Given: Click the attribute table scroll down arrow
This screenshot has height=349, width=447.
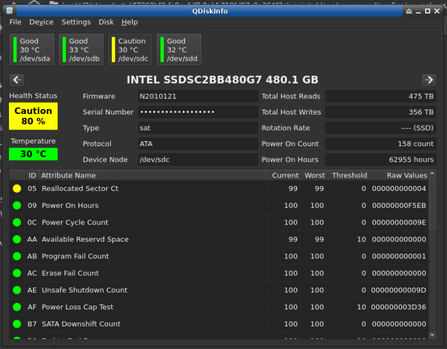Looking at the screenshot, I should click(432, 335).
